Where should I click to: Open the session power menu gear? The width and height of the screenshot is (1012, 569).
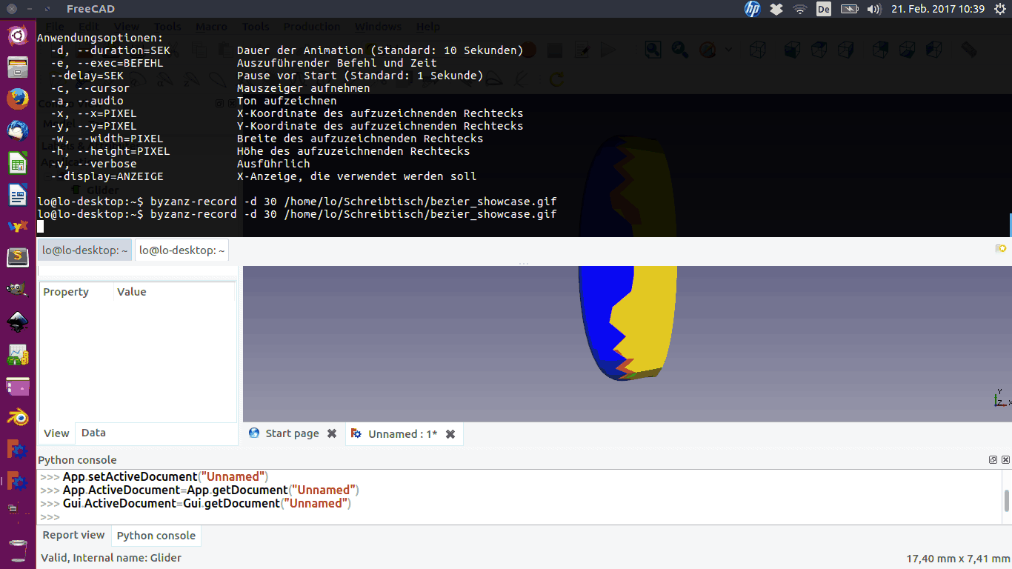(x=1000, y=9)
